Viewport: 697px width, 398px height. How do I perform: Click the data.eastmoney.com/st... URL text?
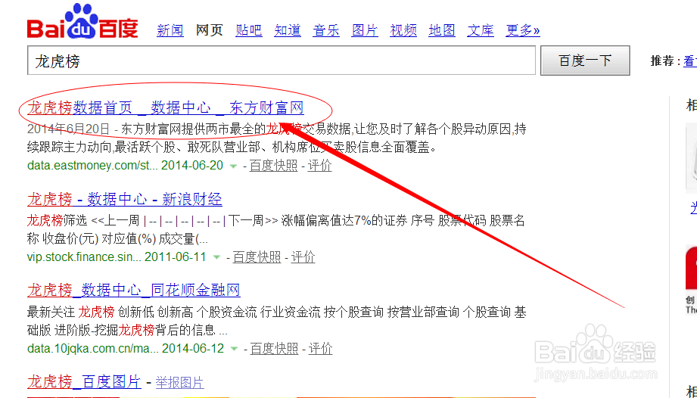[92, 166]
